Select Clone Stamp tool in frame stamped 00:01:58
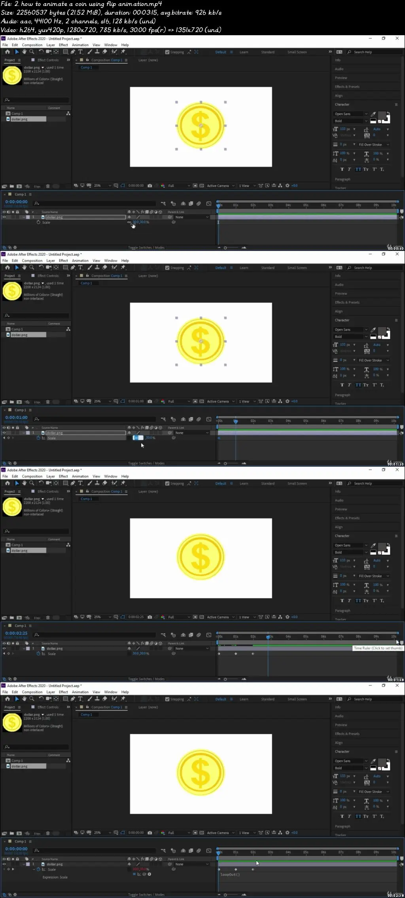Screen dimensions: 405x898 [97, 483]
